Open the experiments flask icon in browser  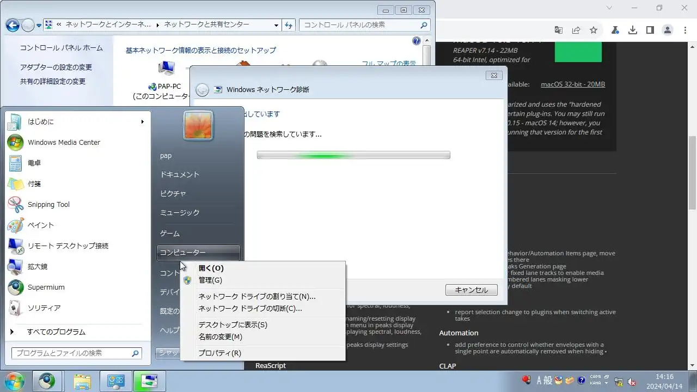coord(615,30)
